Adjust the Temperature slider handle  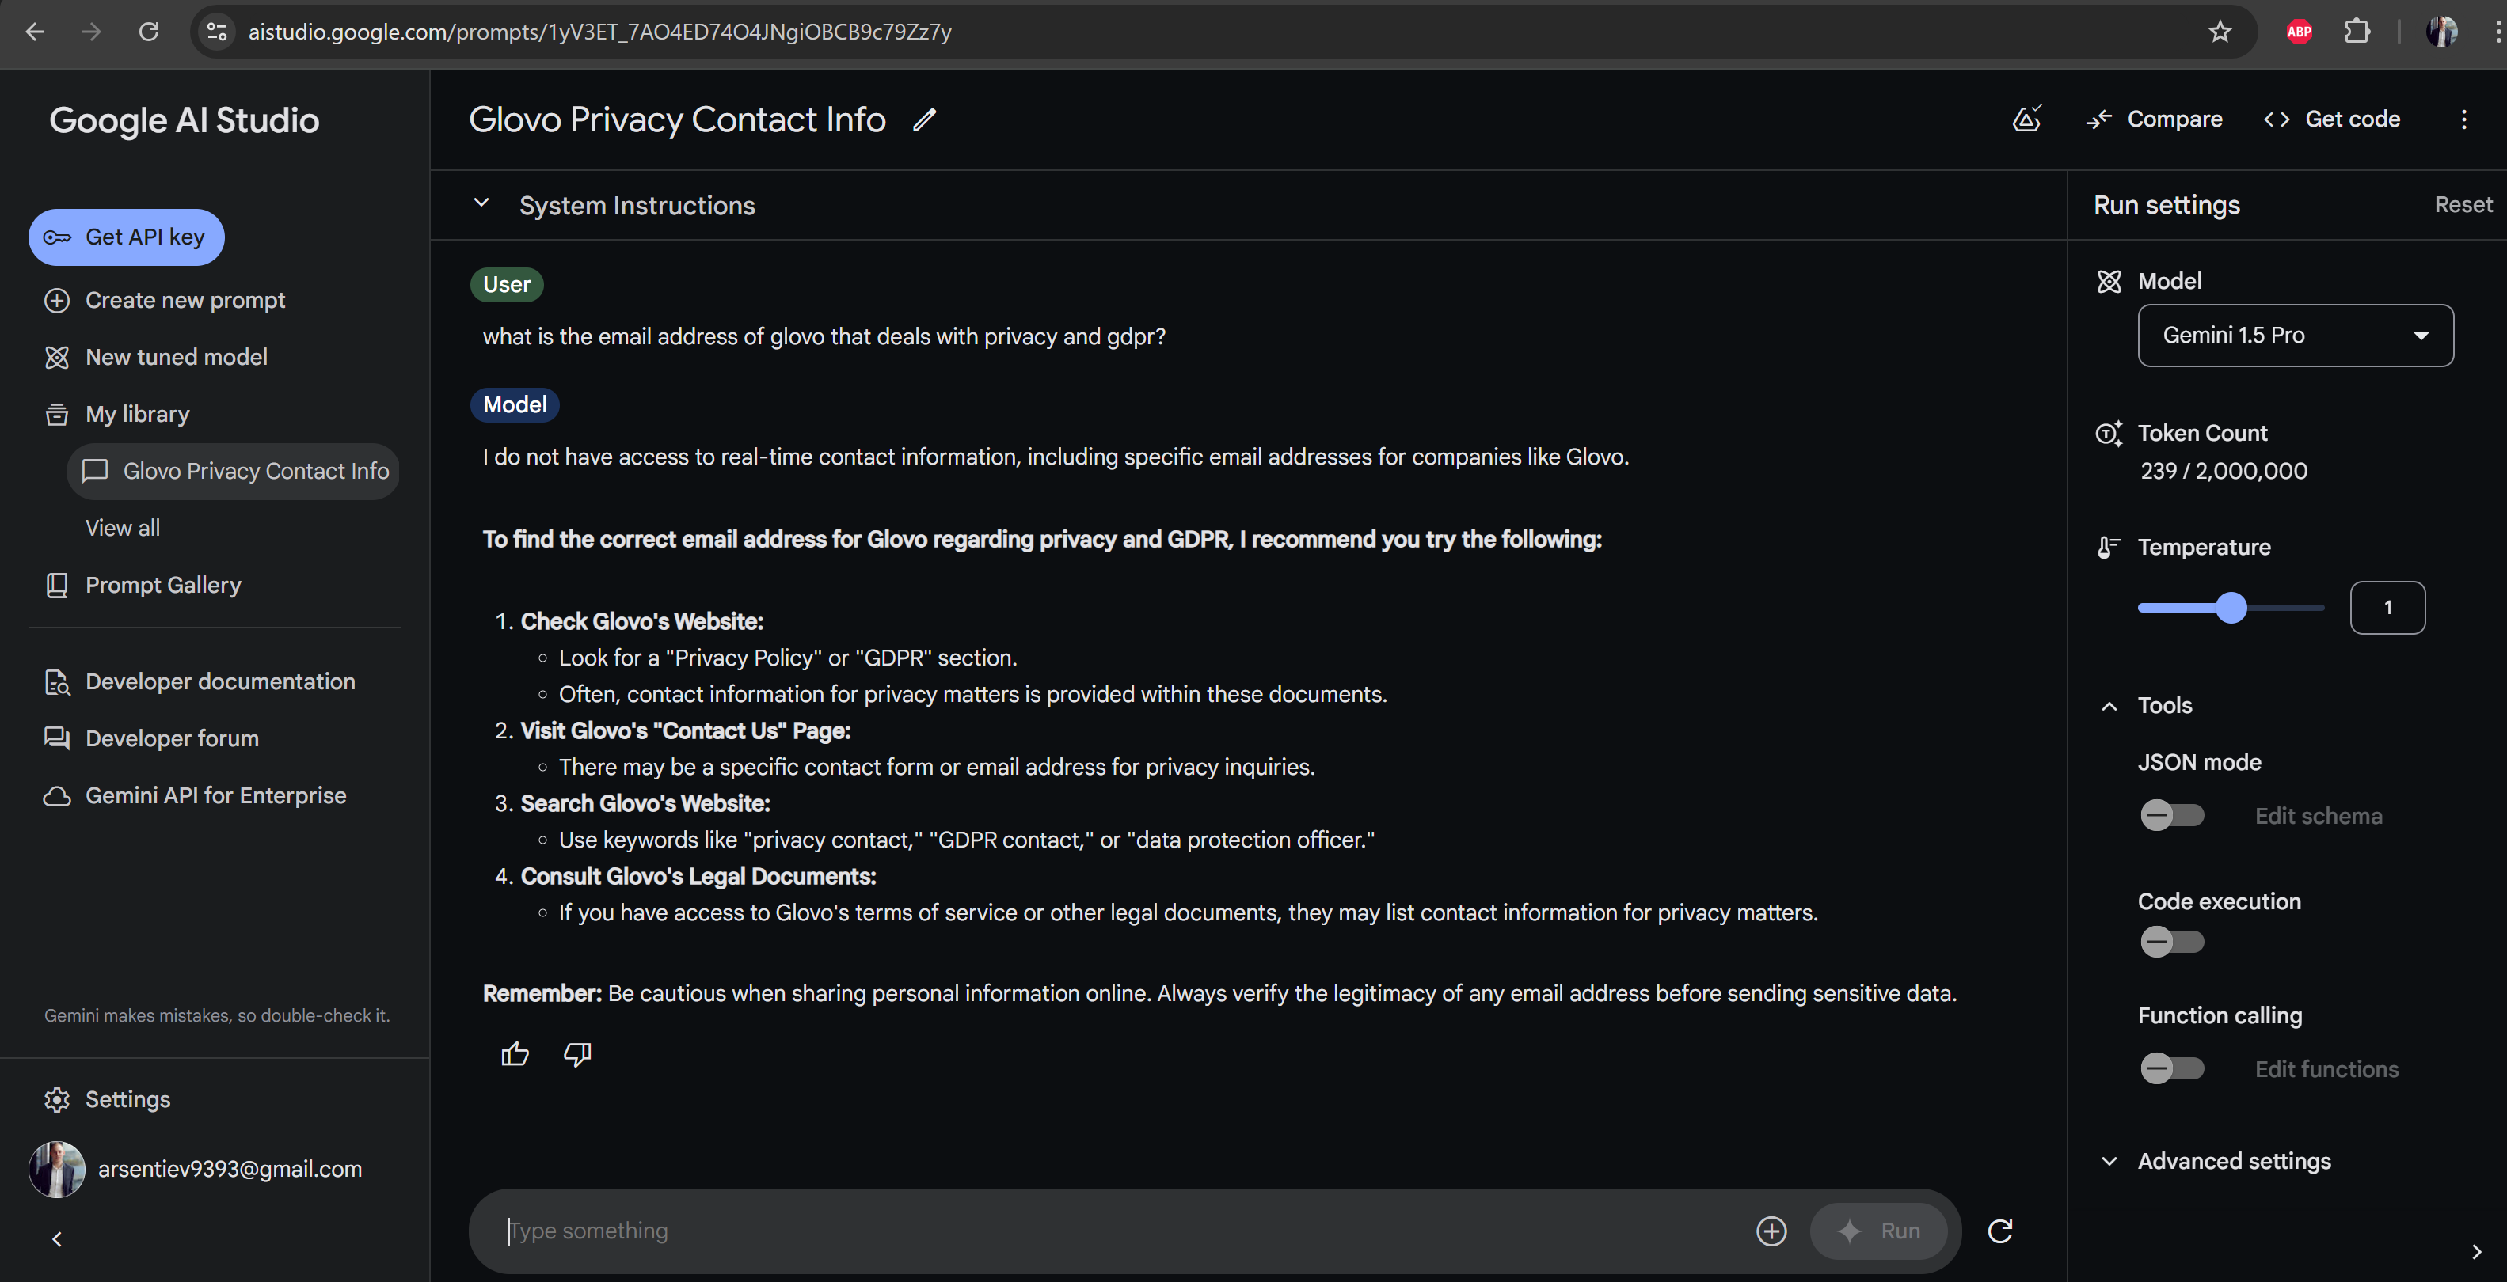click(2231, 608)
